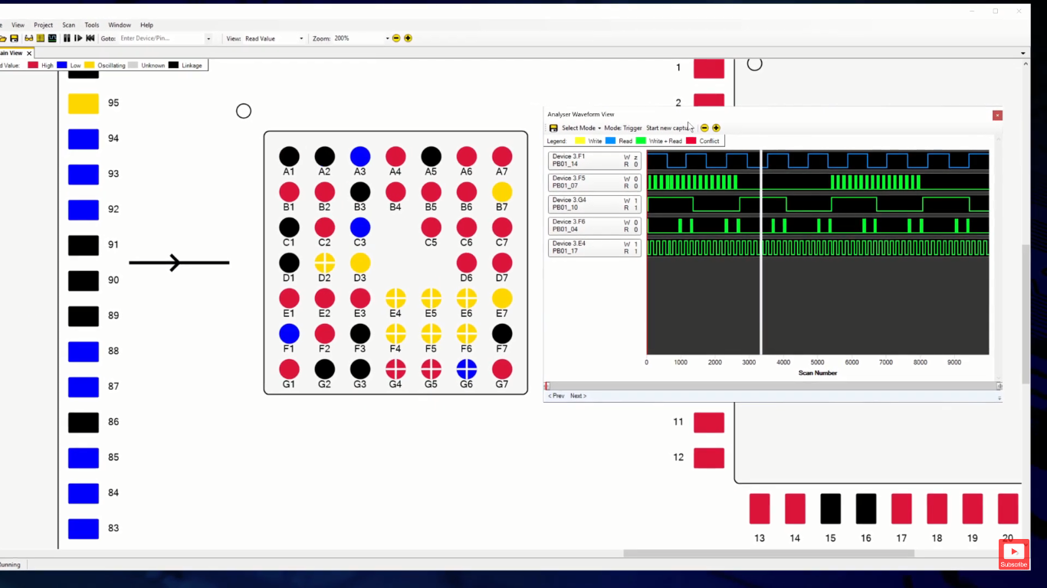This screenshot has width=1047, height=588.
Task: Save the waveform capture via disk icon
Action: click(553, 128)
